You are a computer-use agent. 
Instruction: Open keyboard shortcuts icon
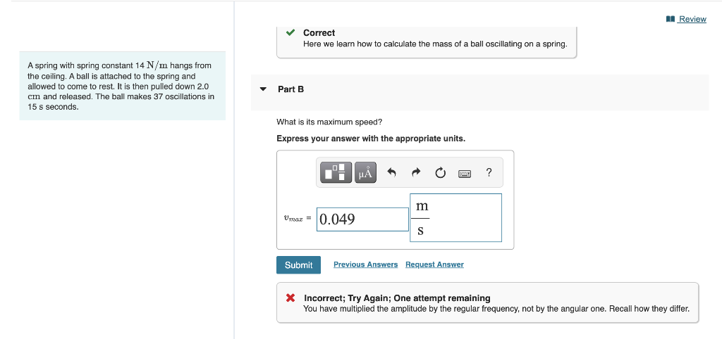click(465, 173)
